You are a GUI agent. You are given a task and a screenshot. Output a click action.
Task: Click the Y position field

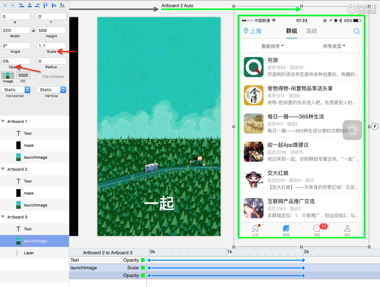pos(51,17)
